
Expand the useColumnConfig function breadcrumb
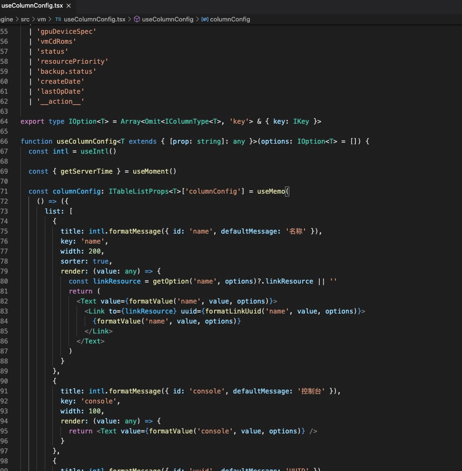pyautogui.click(x=167, y=20)
